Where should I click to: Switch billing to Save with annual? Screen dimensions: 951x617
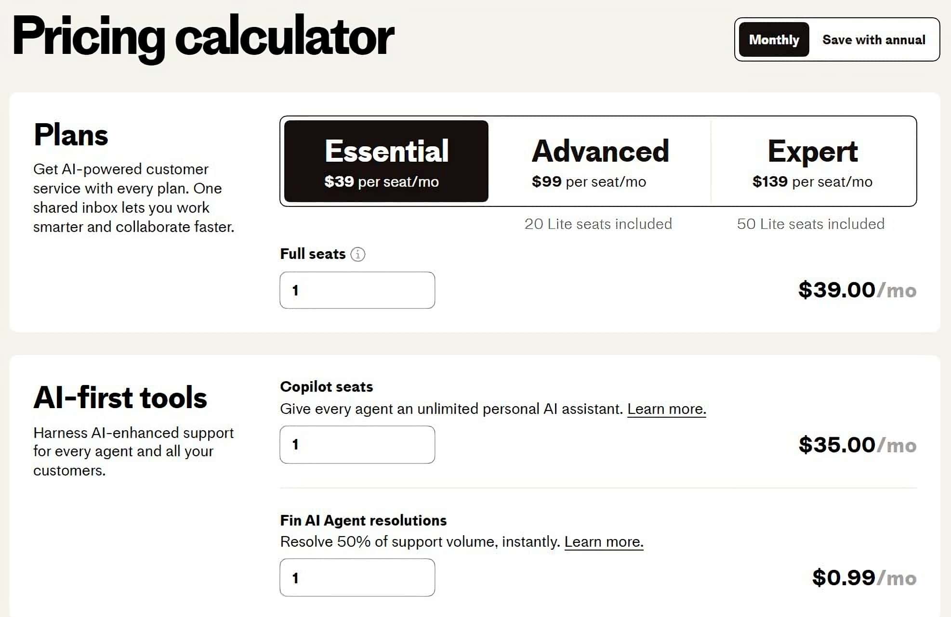click(873, 39)
